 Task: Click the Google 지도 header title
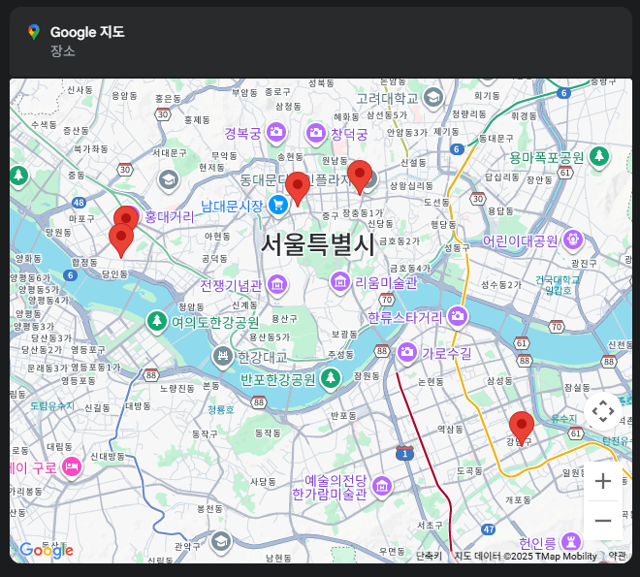coord(87,32)
